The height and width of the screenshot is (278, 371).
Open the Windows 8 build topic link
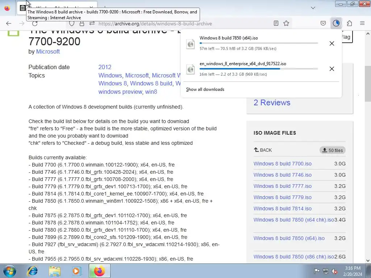coord(151,84)
